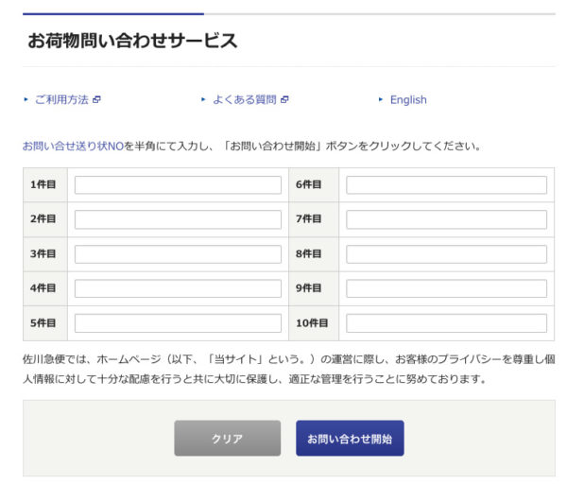Click external-window icon beside よくある質問
This screenshot has width=567, height=485.
coord(284,99)
